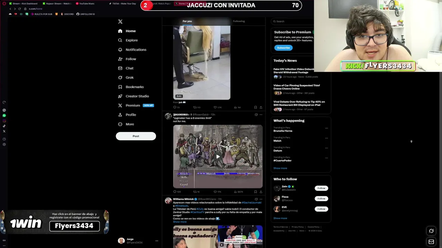Click the X search field

pyautogui.click(x=293, y=21)
